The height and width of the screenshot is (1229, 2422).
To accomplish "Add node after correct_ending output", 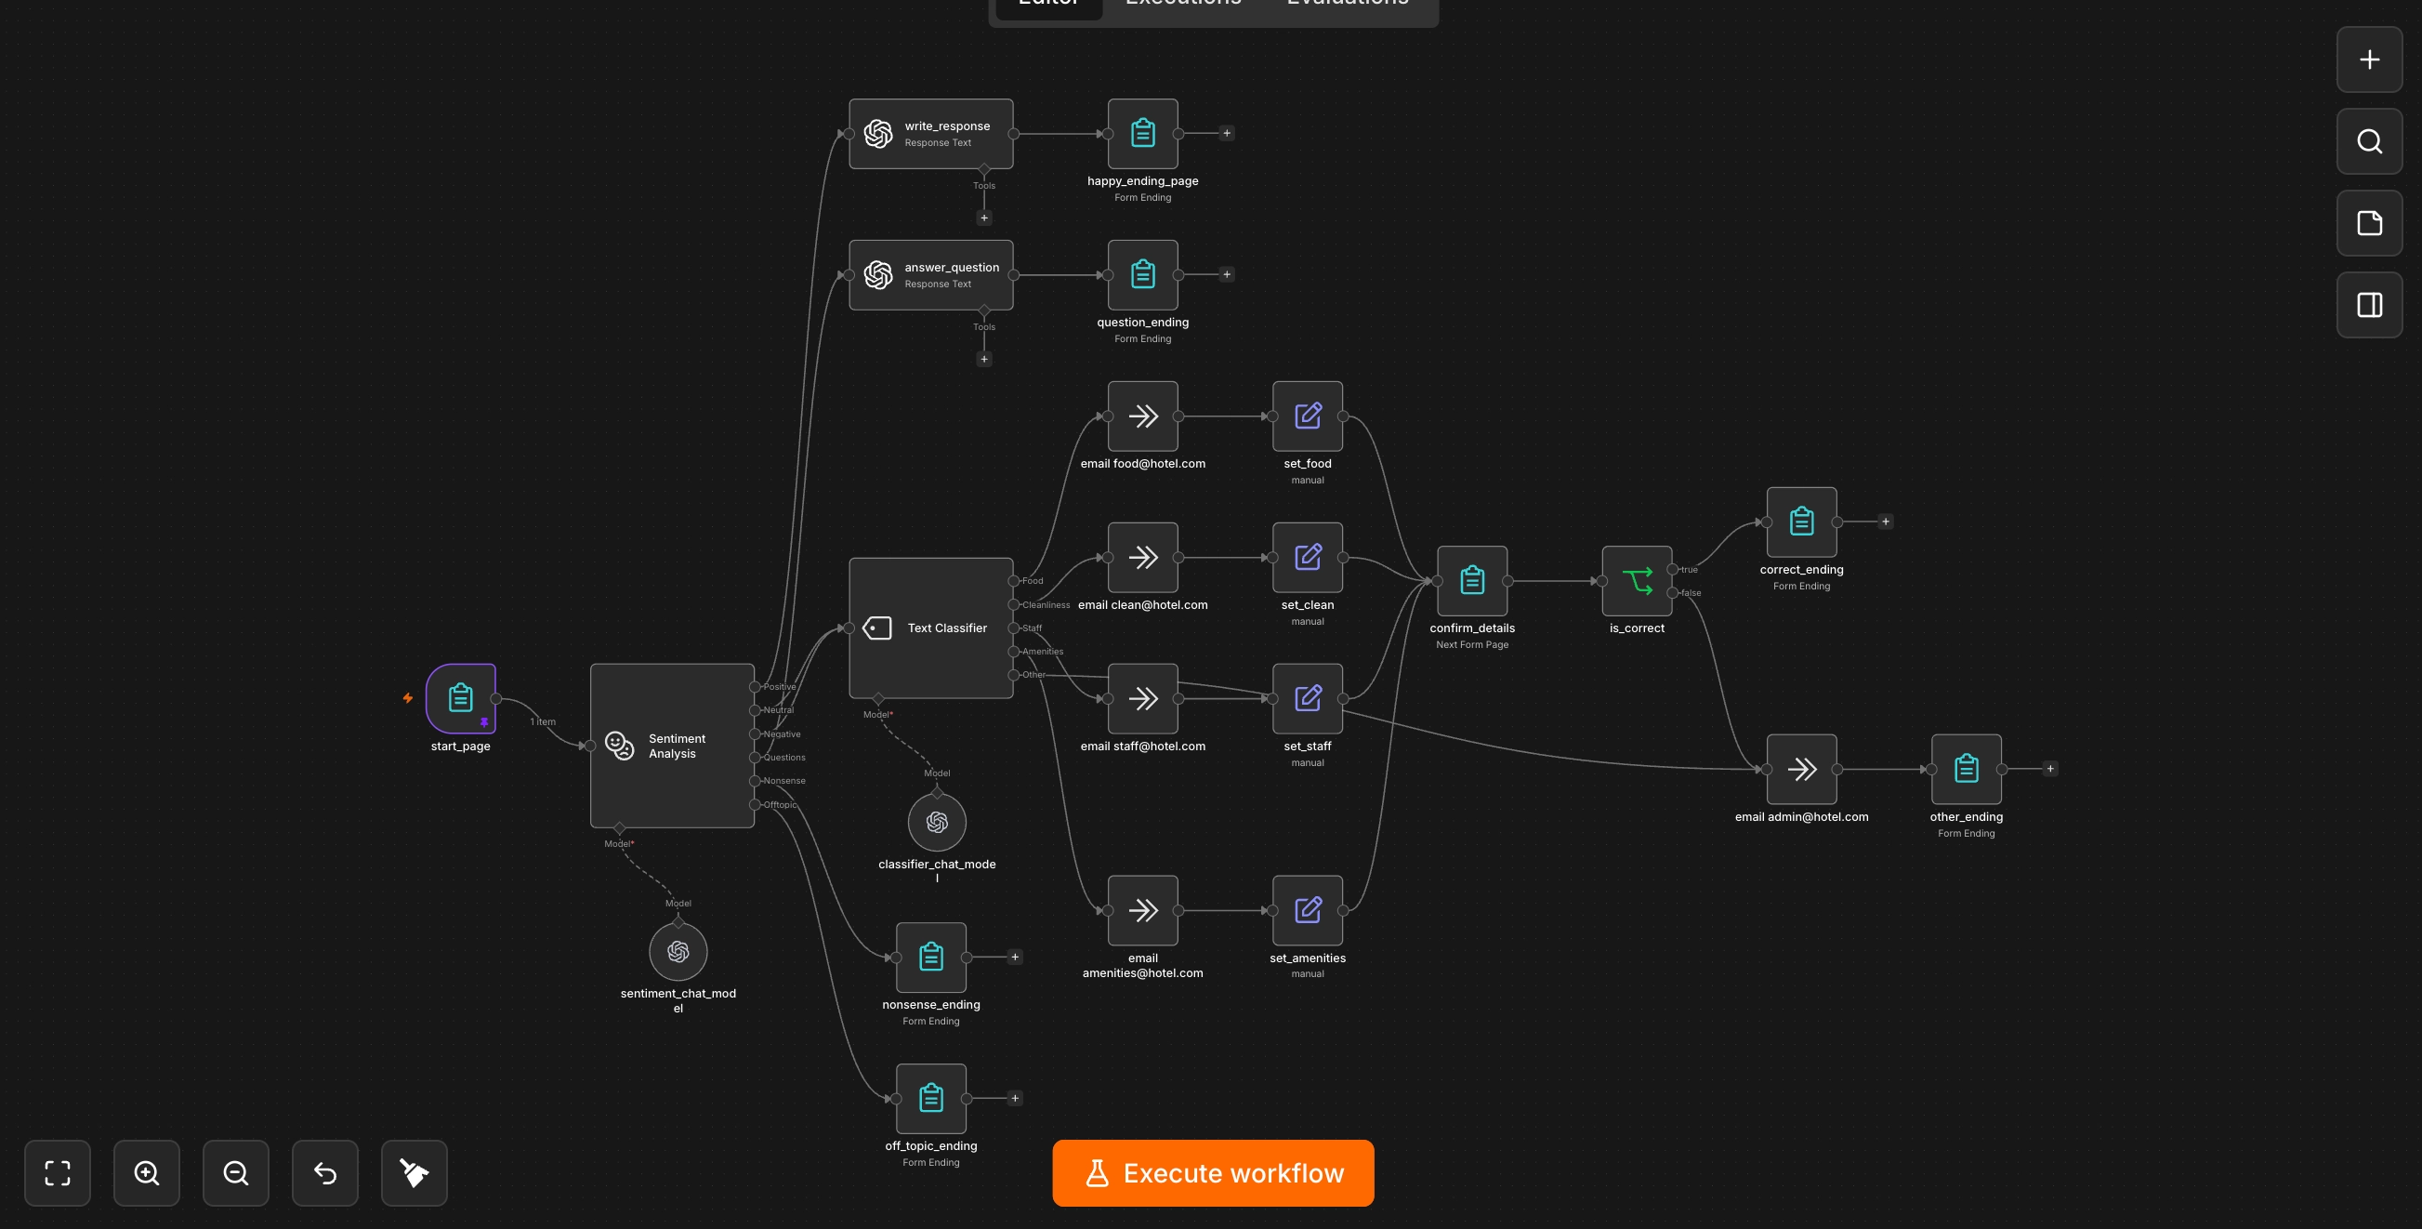I will tap(1885, 522).
